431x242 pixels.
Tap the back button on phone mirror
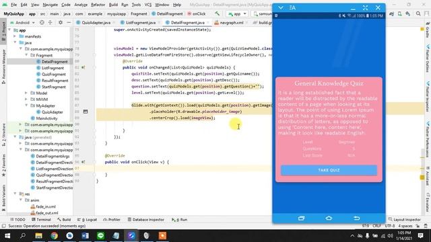356,218
